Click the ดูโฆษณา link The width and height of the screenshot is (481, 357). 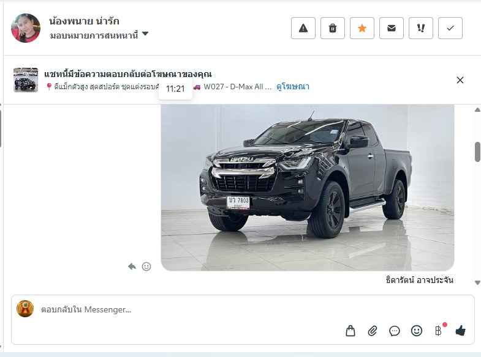tap(293, 87)
